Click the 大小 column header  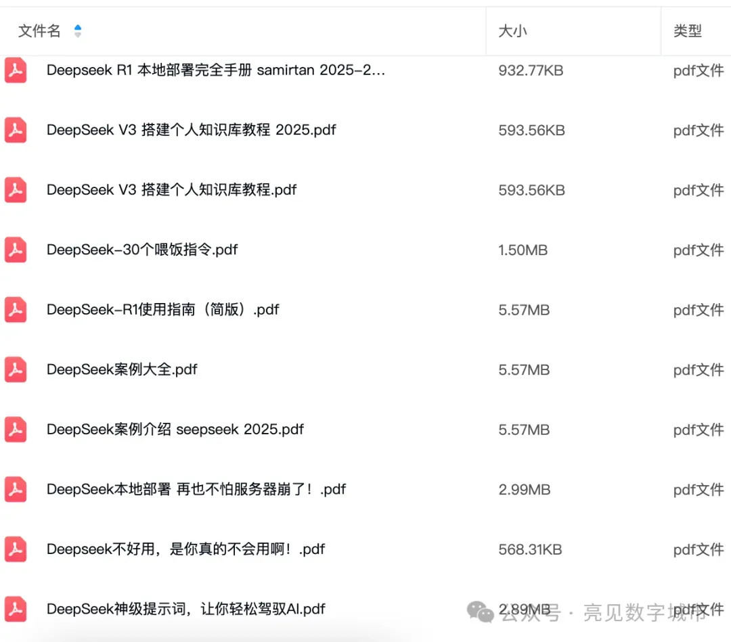(x=512, y=31)
